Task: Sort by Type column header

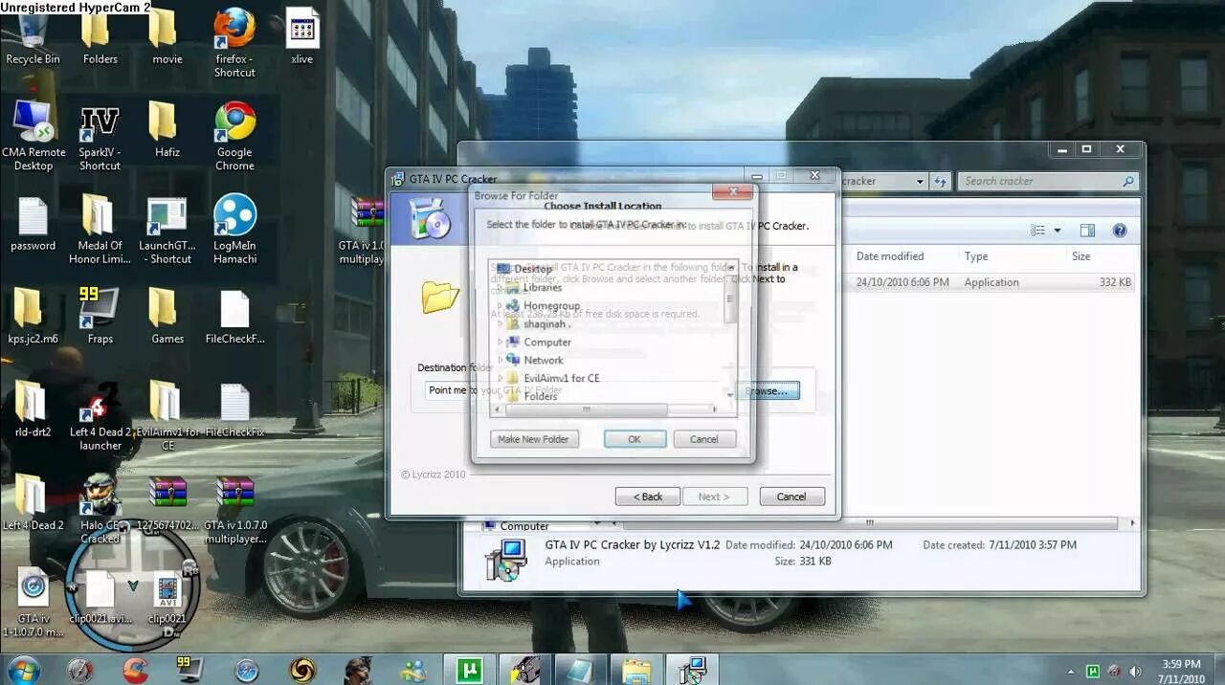Action: click(976, 256)
